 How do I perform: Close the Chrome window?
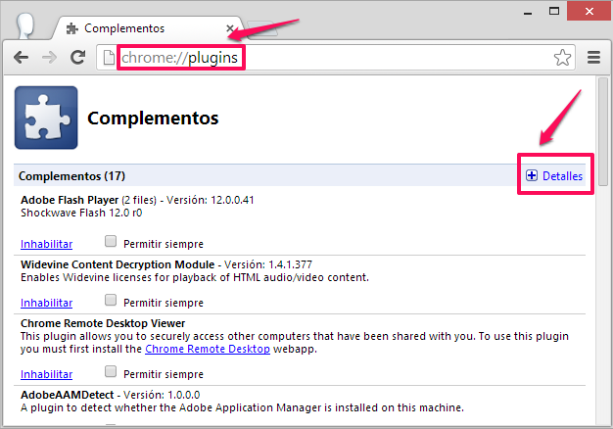589,11
